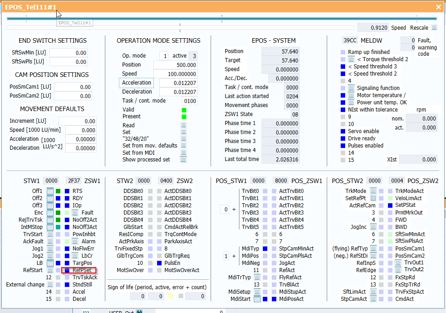446x313 pixels.
Task: Enable Set from MDI checkbox
Action: pos(184,152)
